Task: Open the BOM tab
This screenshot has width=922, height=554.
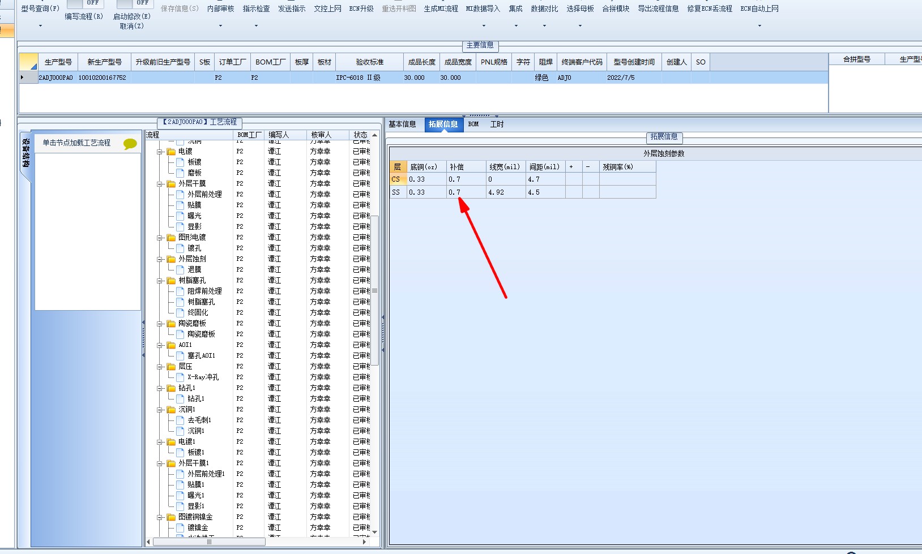Action: (473, 124)
